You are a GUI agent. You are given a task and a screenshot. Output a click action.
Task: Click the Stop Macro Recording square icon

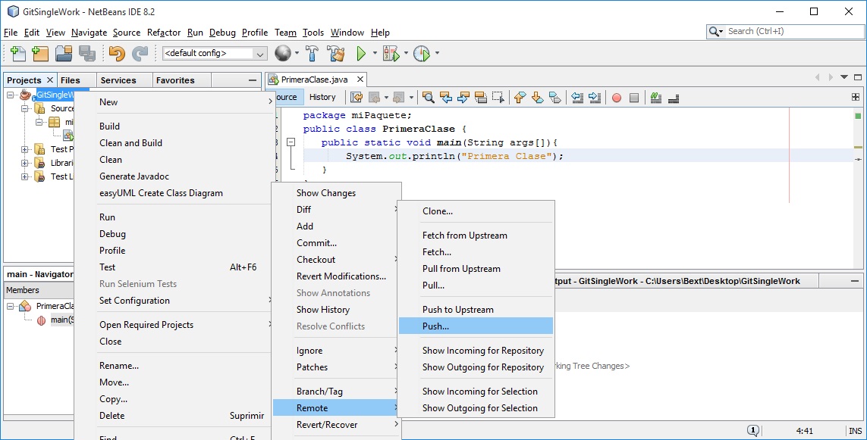[x=634, y=98]
